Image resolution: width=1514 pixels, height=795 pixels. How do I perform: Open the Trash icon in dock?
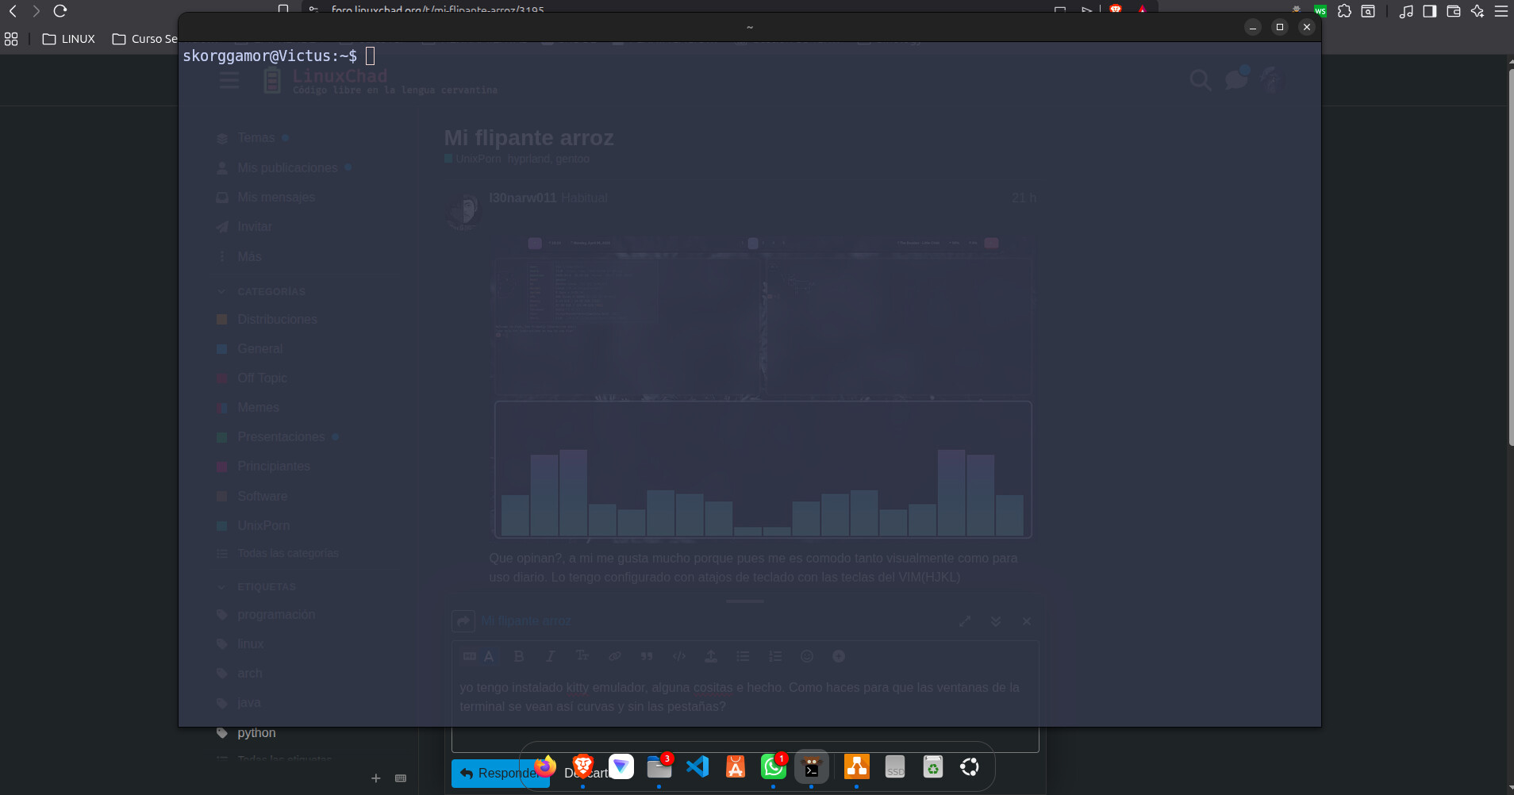pyautogui.click(x=932, y=766)
